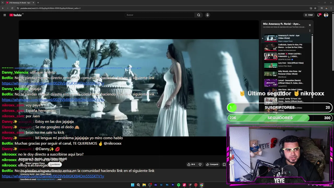
Task: Play Lenuel - Desnudate Remix video
Action: 287,83
